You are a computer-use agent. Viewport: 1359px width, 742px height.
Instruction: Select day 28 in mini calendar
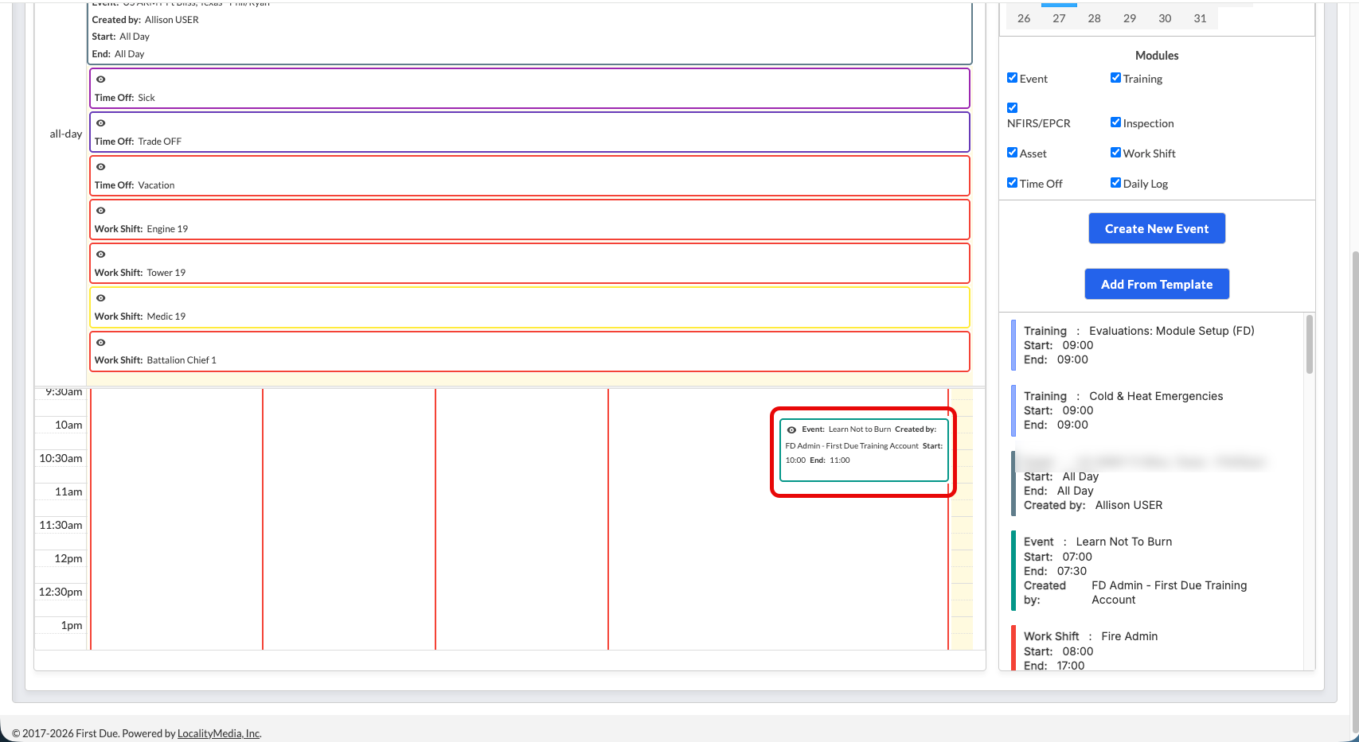click(1095, 18)
